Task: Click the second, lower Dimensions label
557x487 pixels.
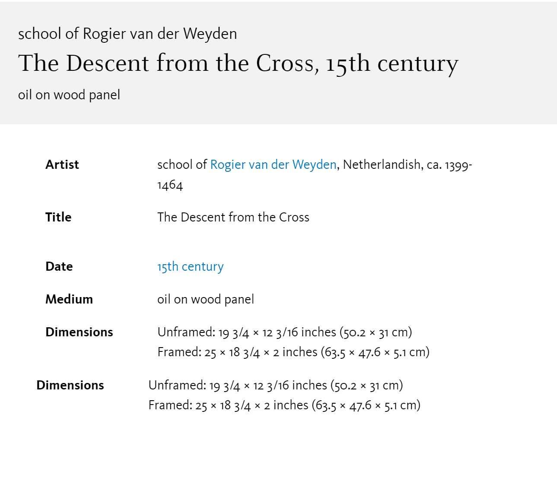Action: point(70,385)
